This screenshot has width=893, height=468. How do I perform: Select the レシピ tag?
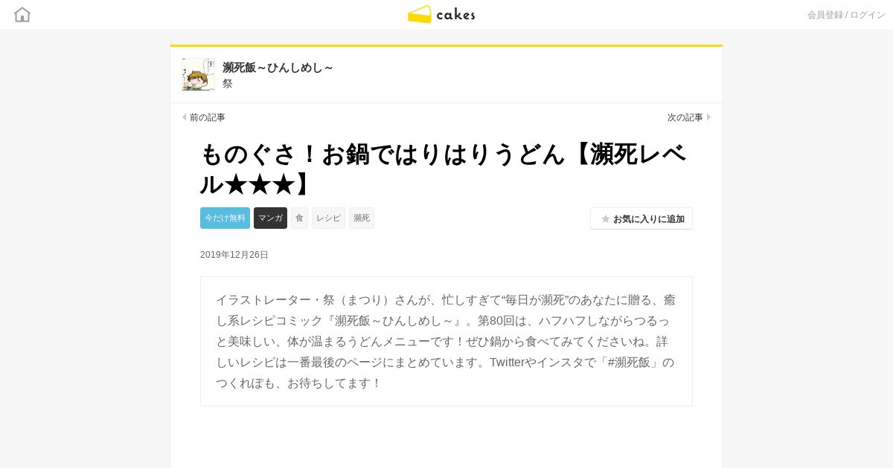328,218
